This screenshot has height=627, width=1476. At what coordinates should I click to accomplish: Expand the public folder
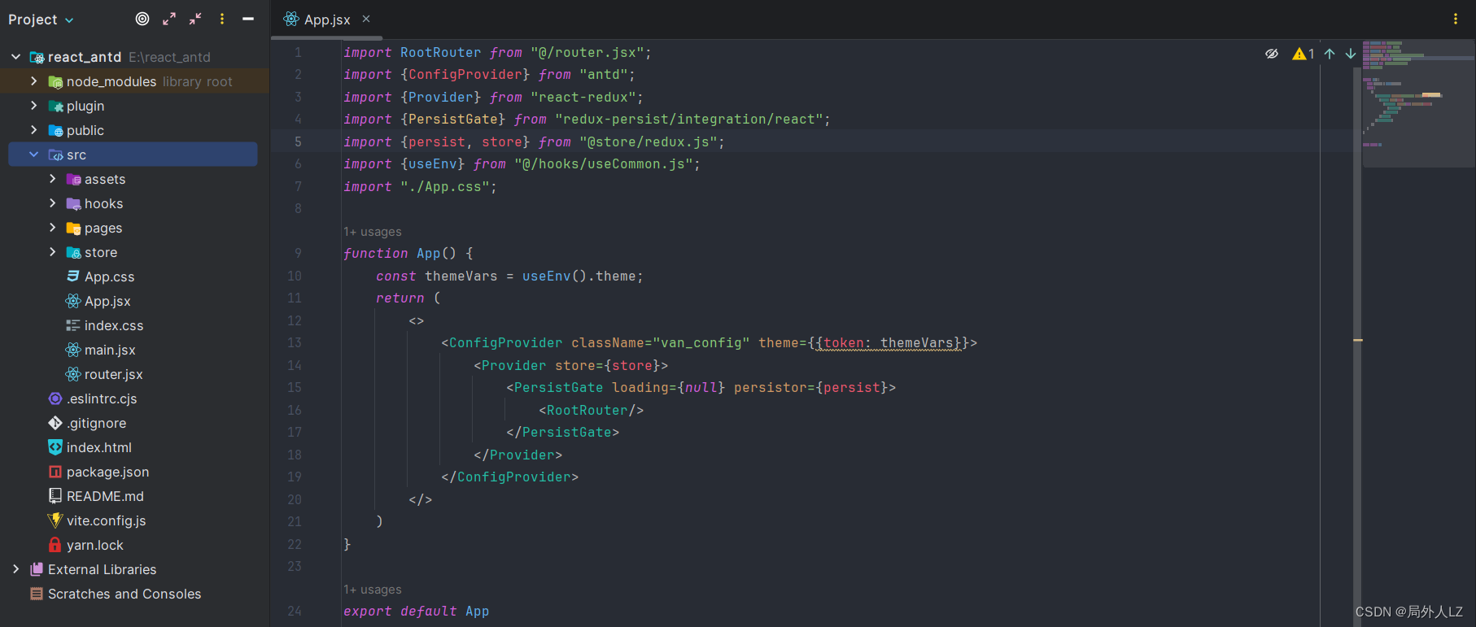click(x=33, y=130)
